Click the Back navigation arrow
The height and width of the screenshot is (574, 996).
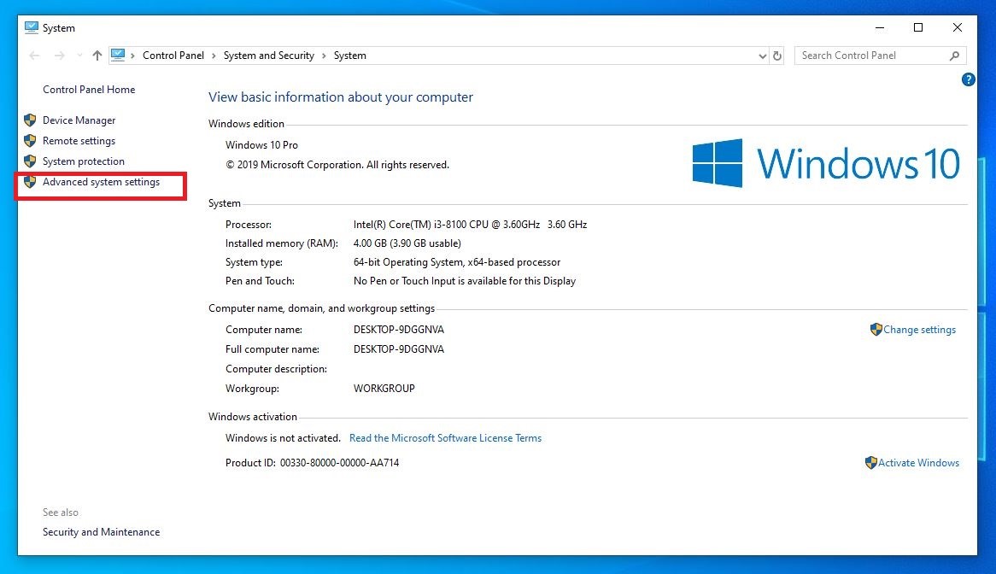click(34, 56)
